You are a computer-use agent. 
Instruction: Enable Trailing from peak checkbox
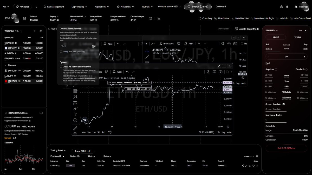point(61,52)
